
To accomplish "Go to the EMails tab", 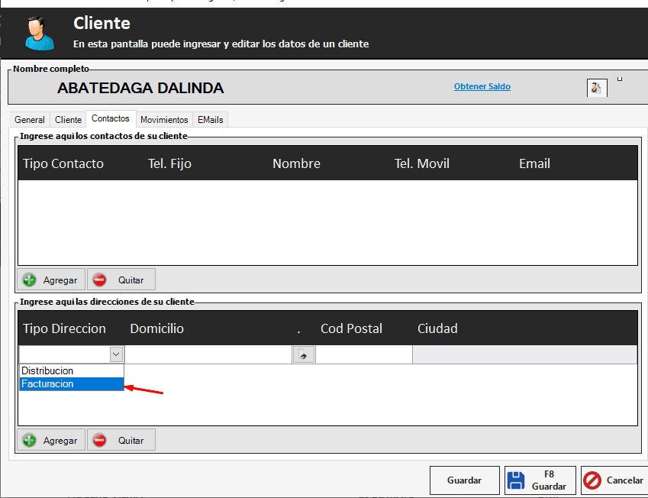I will click(x=211, y=120).
